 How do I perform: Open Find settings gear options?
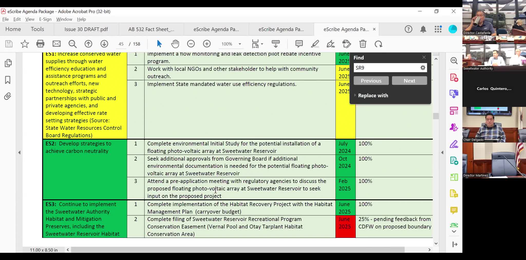pyautogui.click(x=422, y=68)
